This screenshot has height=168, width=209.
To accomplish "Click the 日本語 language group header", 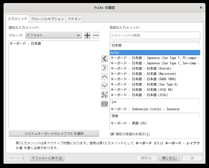I will coord(155,45).
